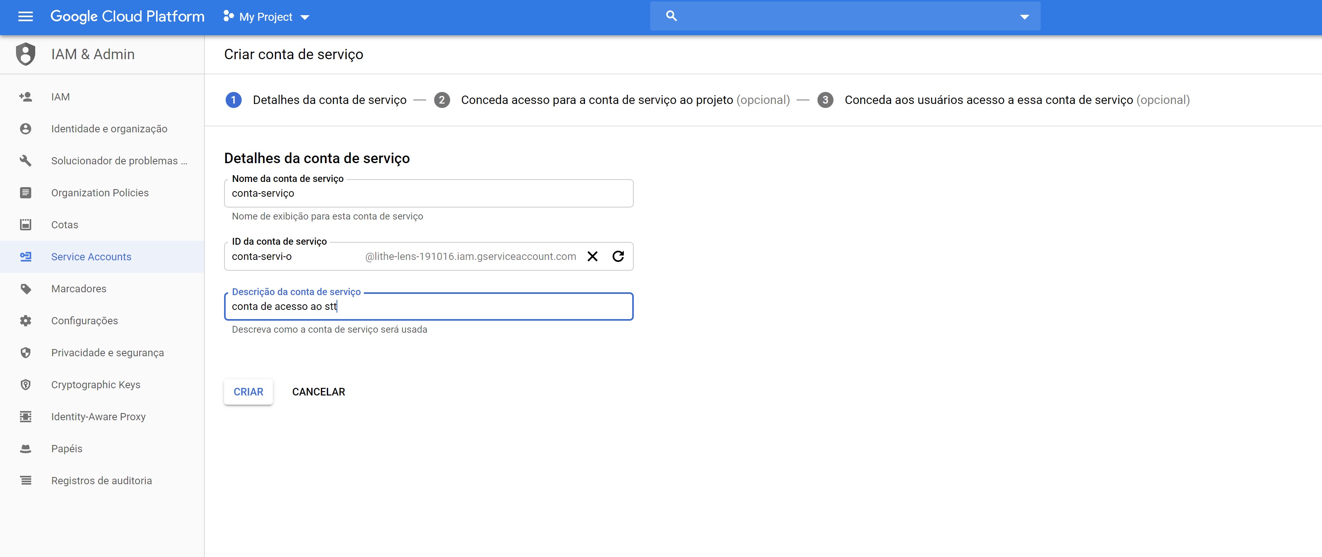Click the Marcadores tag icon

(25, 289)
